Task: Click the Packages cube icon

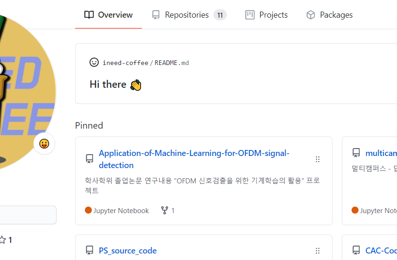Action: point(311,15)
